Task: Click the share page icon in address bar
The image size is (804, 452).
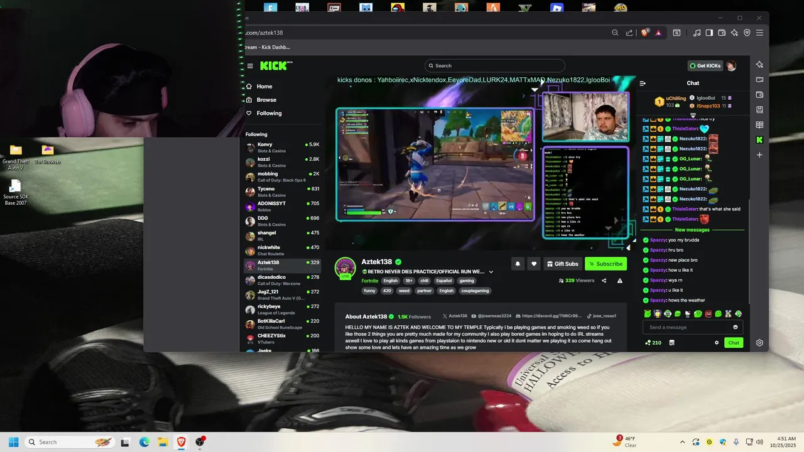Action: (629, 33)
